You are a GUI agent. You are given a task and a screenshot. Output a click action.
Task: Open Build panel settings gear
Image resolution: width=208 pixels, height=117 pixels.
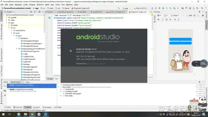coord(199,82)
